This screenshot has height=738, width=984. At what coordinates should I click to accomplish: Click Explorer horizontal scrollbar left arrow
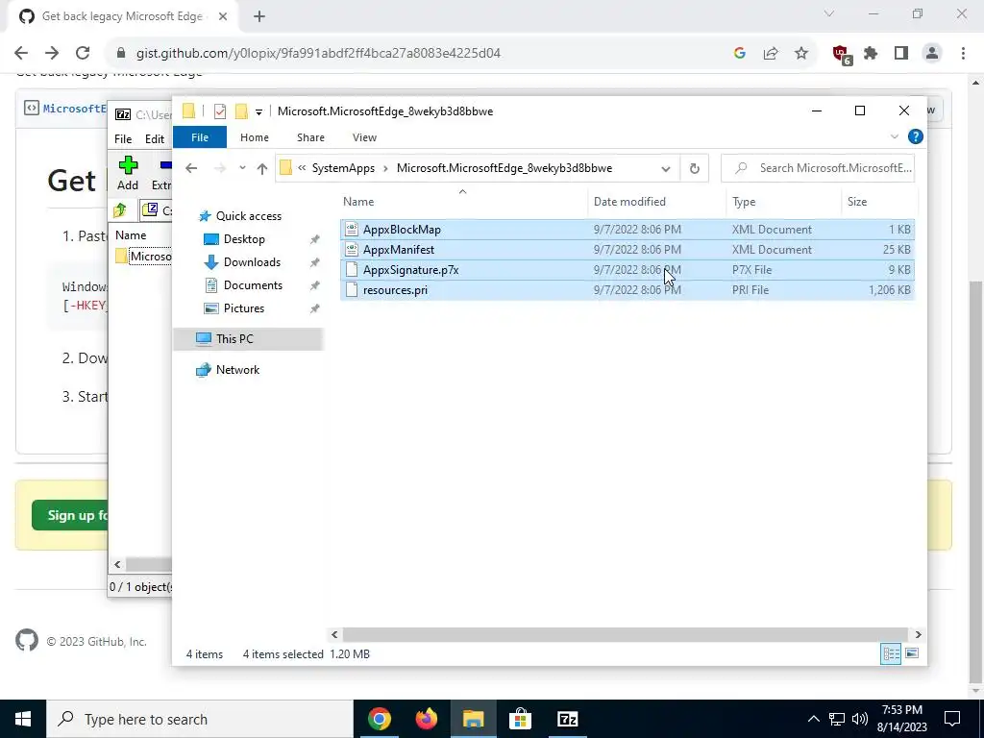pyautogui.click(x=334, y=634)
